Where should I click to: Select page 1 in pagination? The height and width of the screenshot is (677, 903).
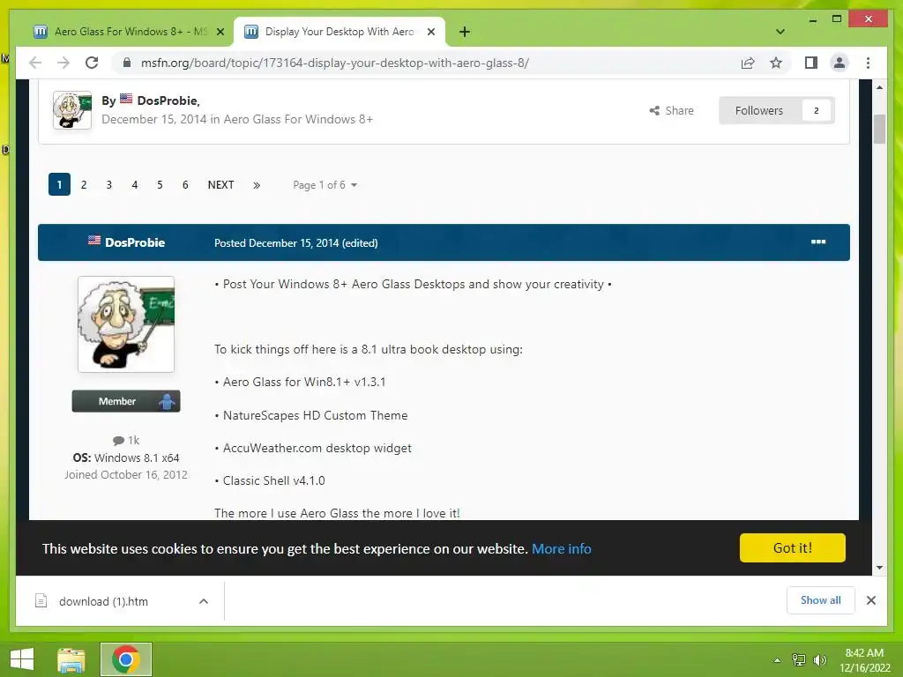click(x=59, y=185)
